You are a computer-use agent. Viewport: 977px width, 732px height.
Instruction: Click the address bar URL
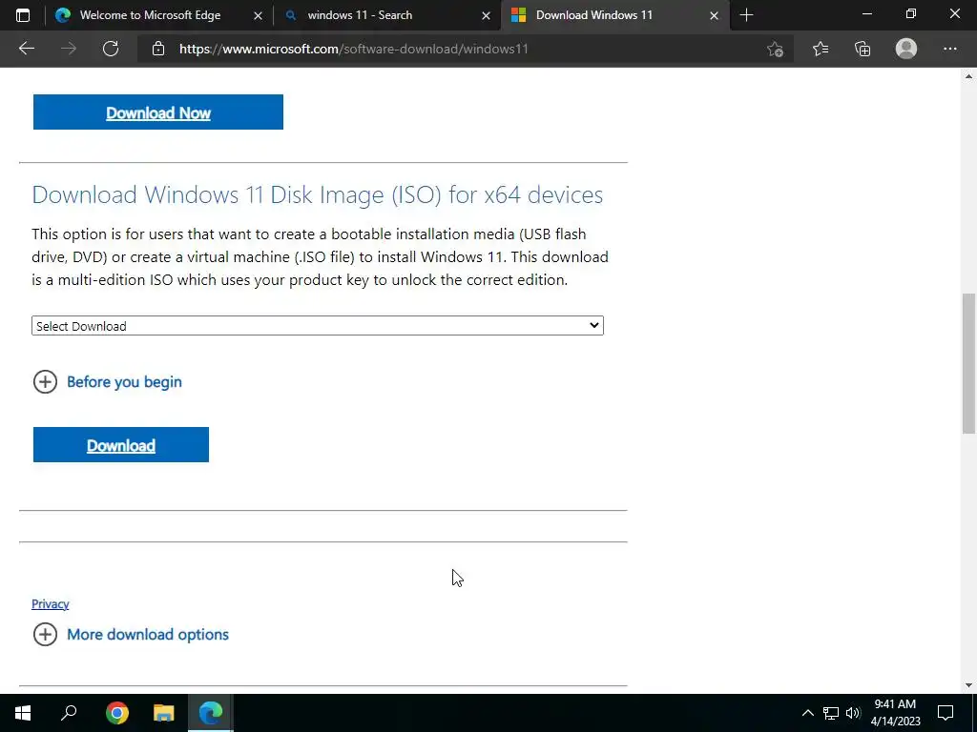click(x=353, y=49)
